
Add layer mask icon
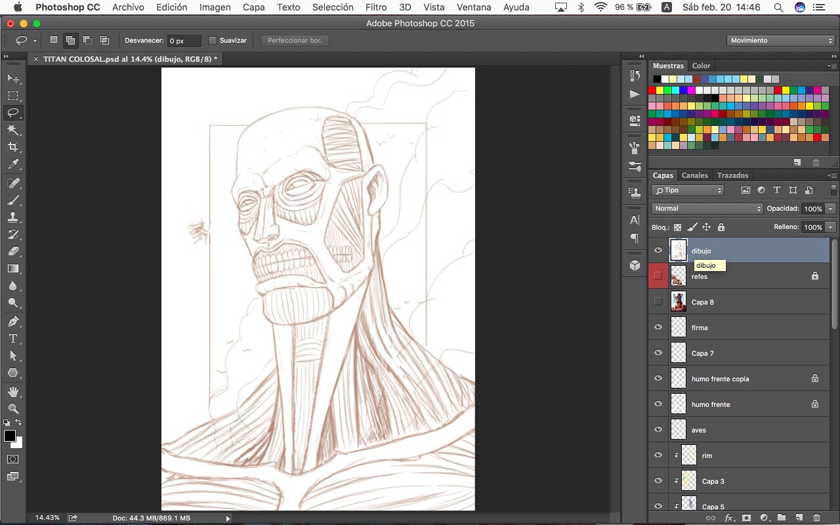[x=746, y=518]
